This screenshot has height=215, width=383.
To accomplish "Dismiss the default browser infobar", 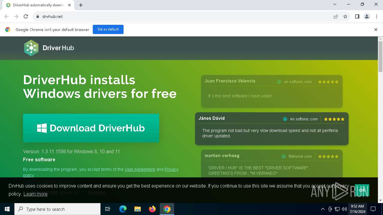I will pyautogui.click(x=376, y=30).
